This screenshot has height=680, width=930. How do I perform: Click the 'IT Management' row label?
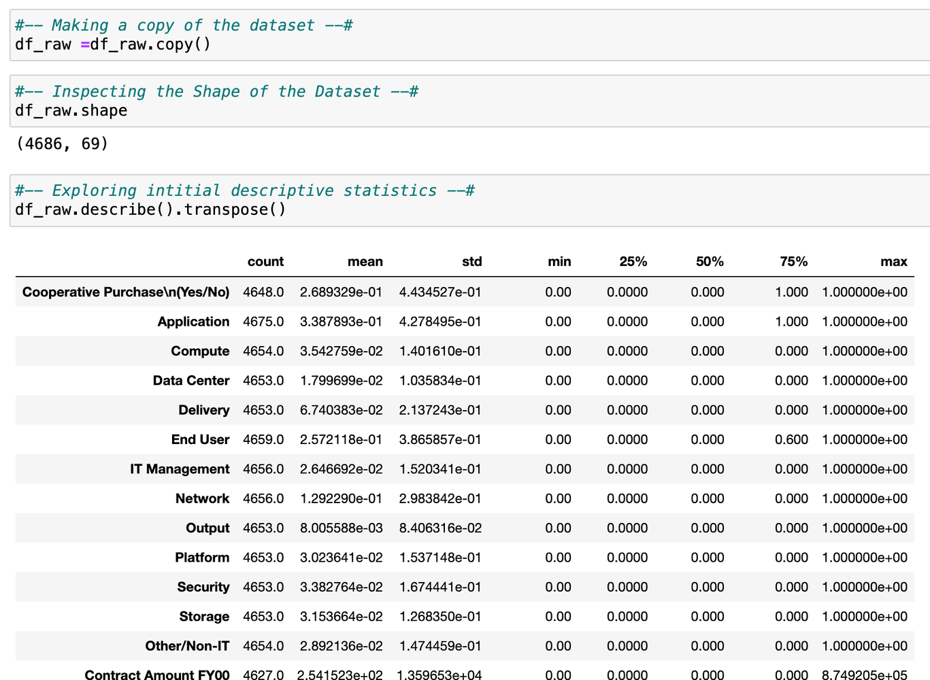point(180,469)
